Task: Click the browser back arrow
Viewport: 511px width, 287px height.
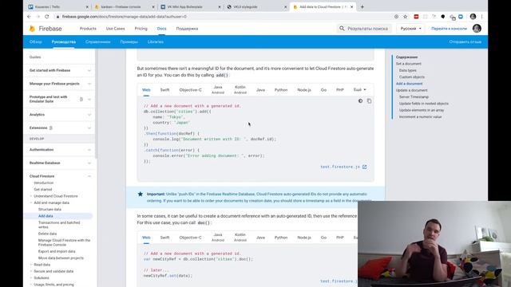Action: pyautogui.click(x=30, y=17)
